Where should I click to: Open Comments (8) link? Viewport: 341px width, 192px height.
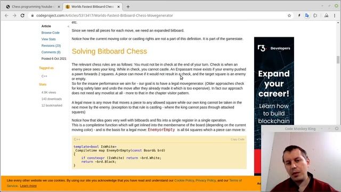(51, 52)
